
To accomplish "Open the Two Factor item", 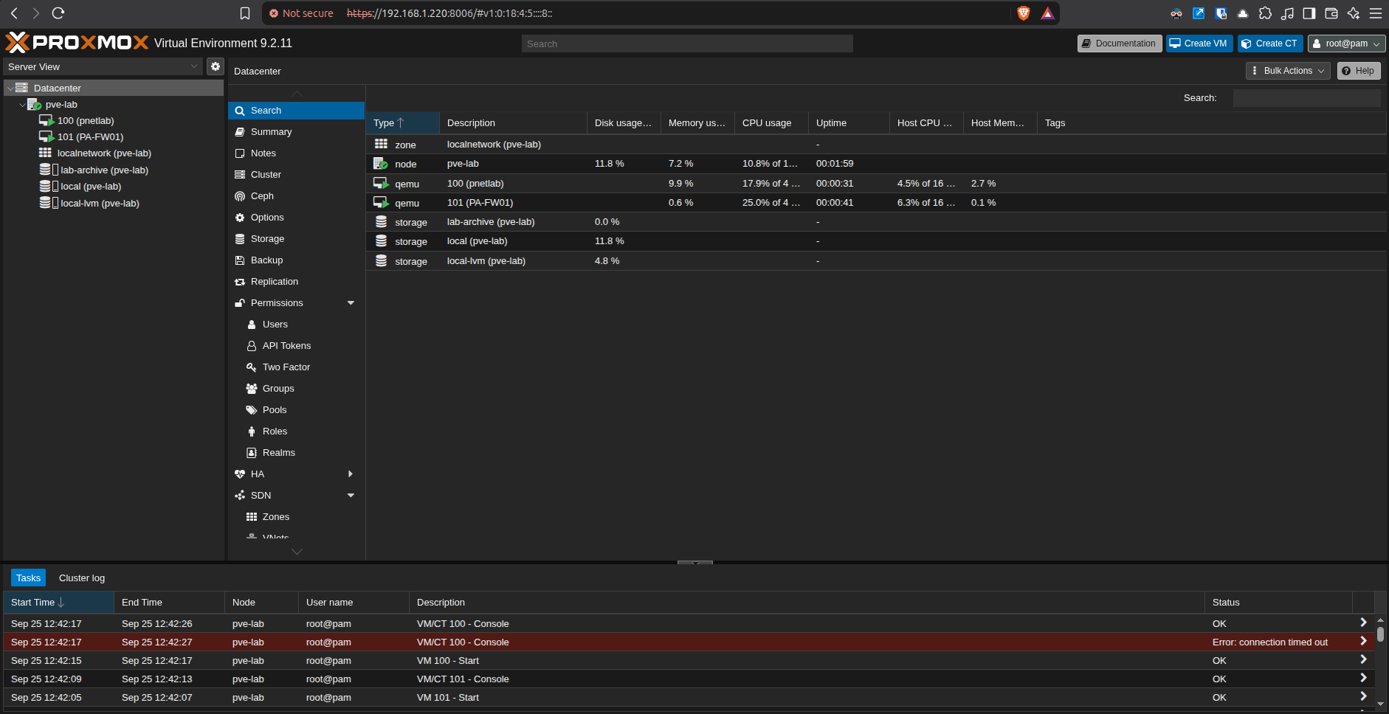I will click(296, 367).
